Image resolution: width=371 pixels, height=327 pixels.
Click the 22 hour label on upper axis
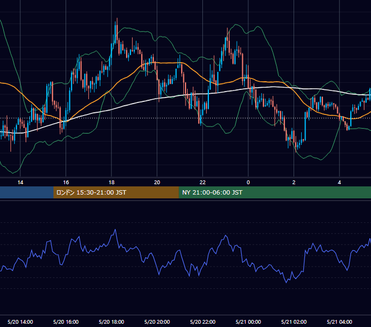[x=202, y=183]
